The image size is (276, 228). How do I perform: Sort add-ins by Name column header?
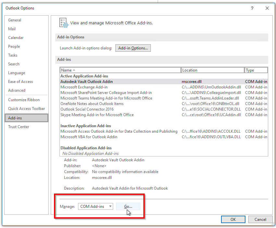coord(120,70)
